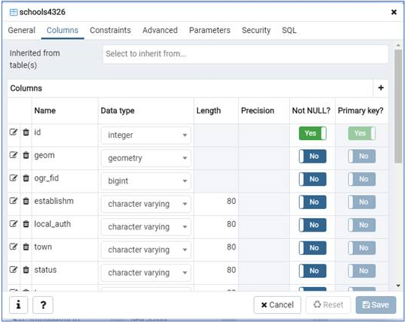The width and height of the screenshot is (406, 323).
Task: Click the Reset button
Action: pyautogui.click(x=328, y=305)
